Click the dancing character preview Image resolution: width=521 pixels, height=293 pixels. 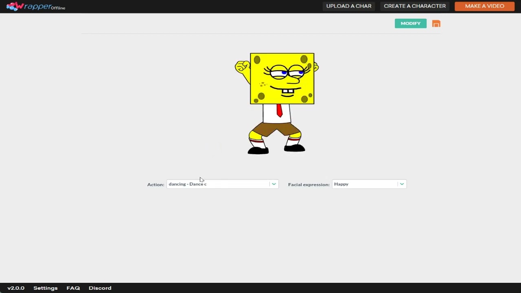coord(277,104)
